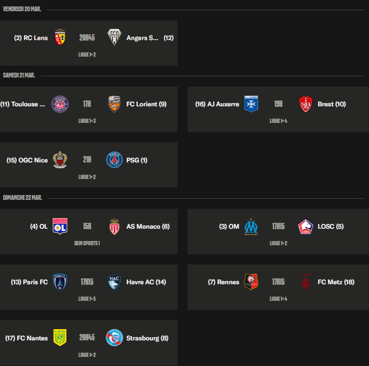Click the Angers SCO club logo

pyautogui.click(x=114, y=37)
